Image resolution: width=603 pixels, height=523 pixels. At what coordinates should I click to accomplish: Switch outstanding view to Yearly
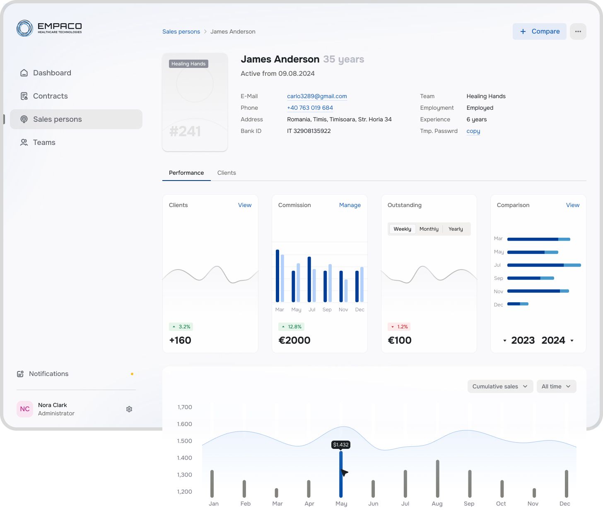456,229
